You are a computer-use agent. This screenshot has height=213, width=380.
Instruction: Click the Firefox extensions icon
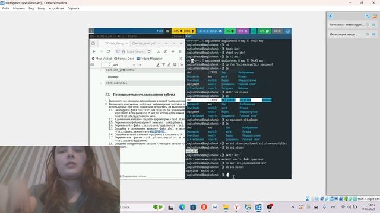point(166,51)
